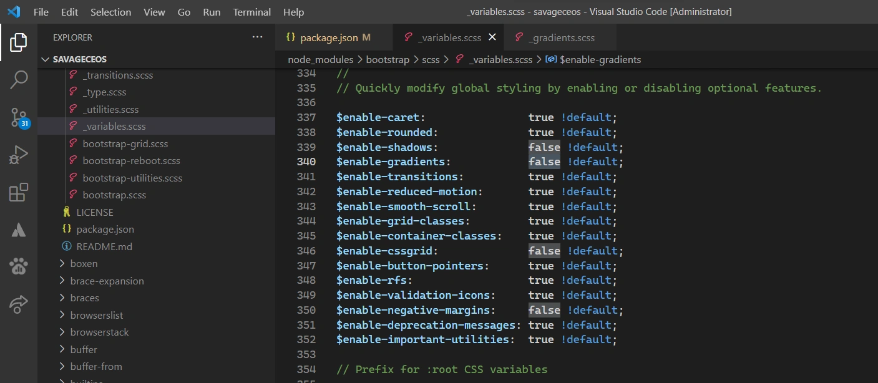Viewport: 878px width, 383px height.
Task: Open Source Control with 31 changes
Action: pyautogui.click(x=18, y=117)
